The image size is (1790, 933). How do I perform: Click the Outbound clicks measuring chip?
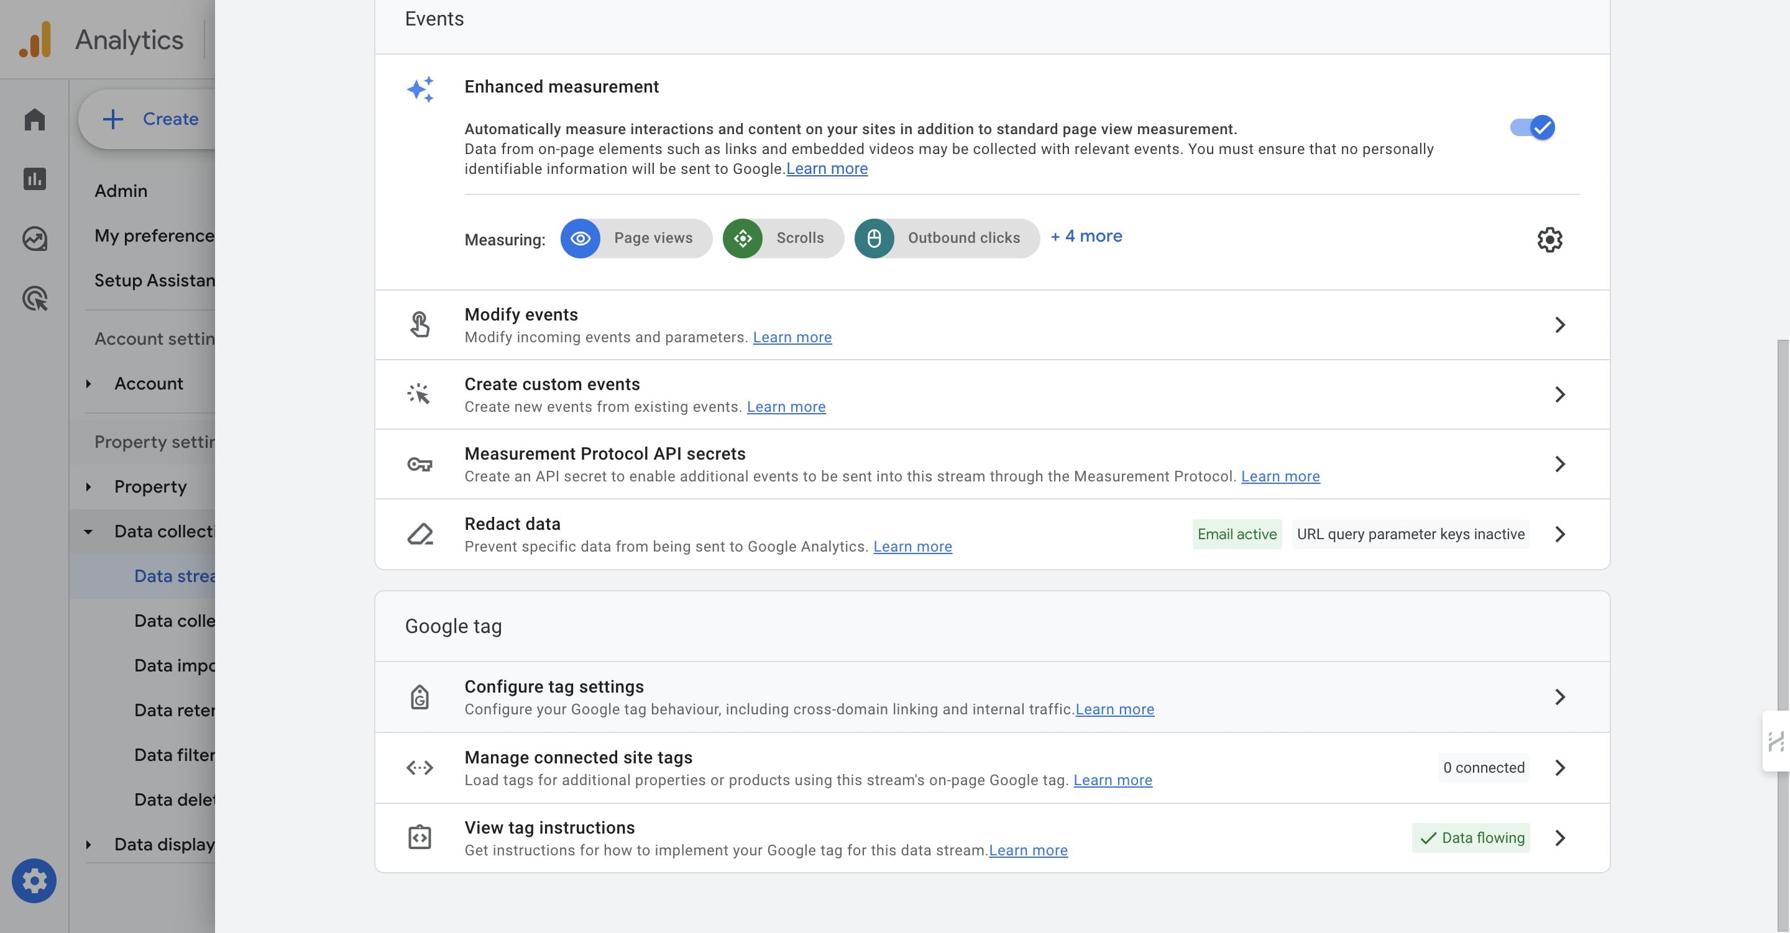tap(947, 239)
